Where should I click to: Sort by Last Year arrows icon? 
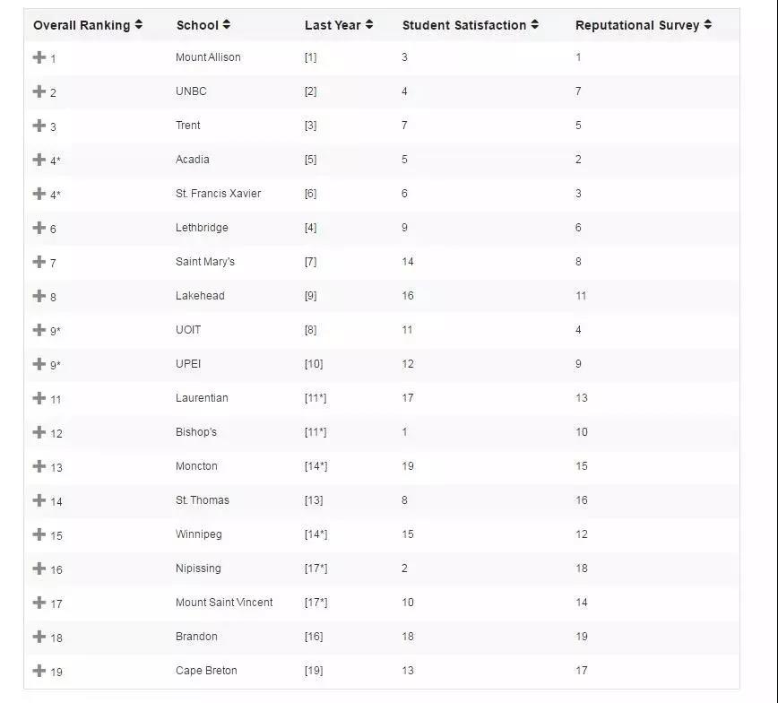pos(368,24)
